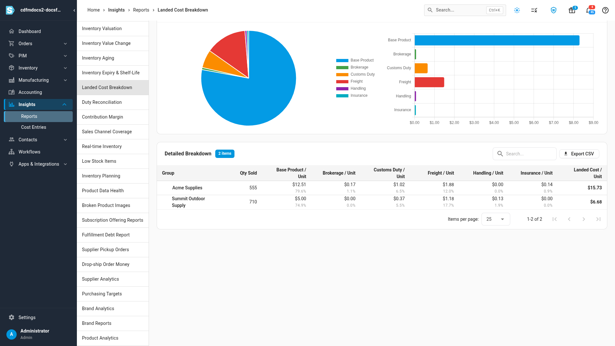Click the Acme Supplies row
This screenshot has height=346, width=615.
382,188
